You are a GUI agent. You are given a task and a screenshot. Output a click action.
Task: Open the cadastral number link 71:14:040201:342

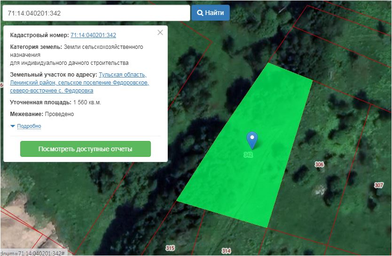[x=93, y=35]
